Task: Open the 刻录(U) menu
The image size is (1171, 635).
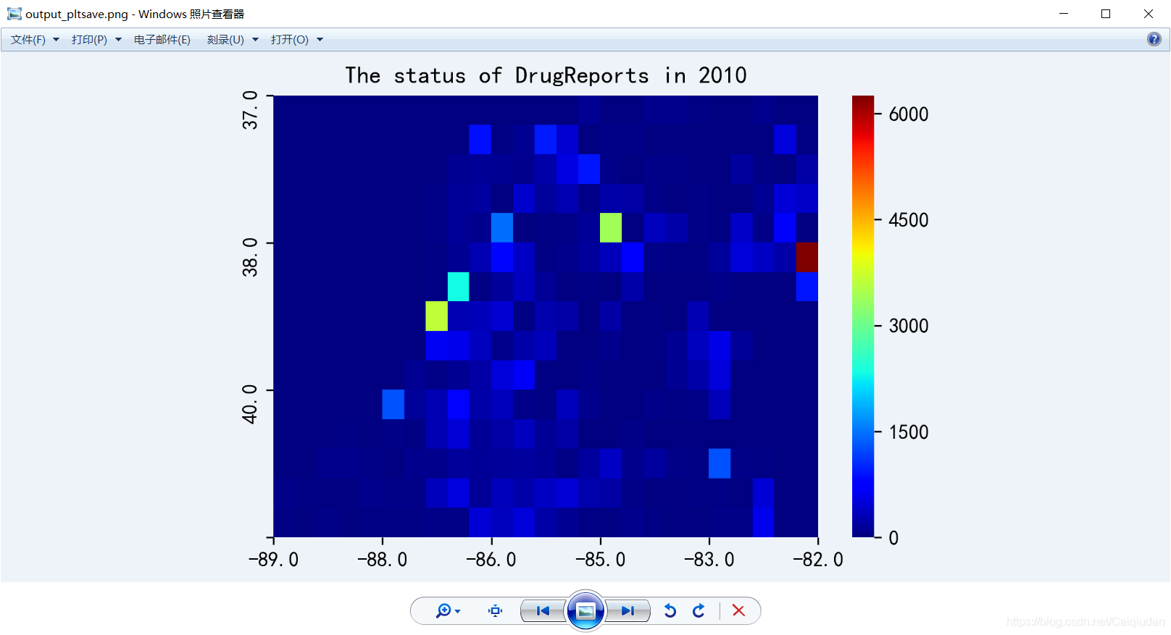Action: pos(225,40)
